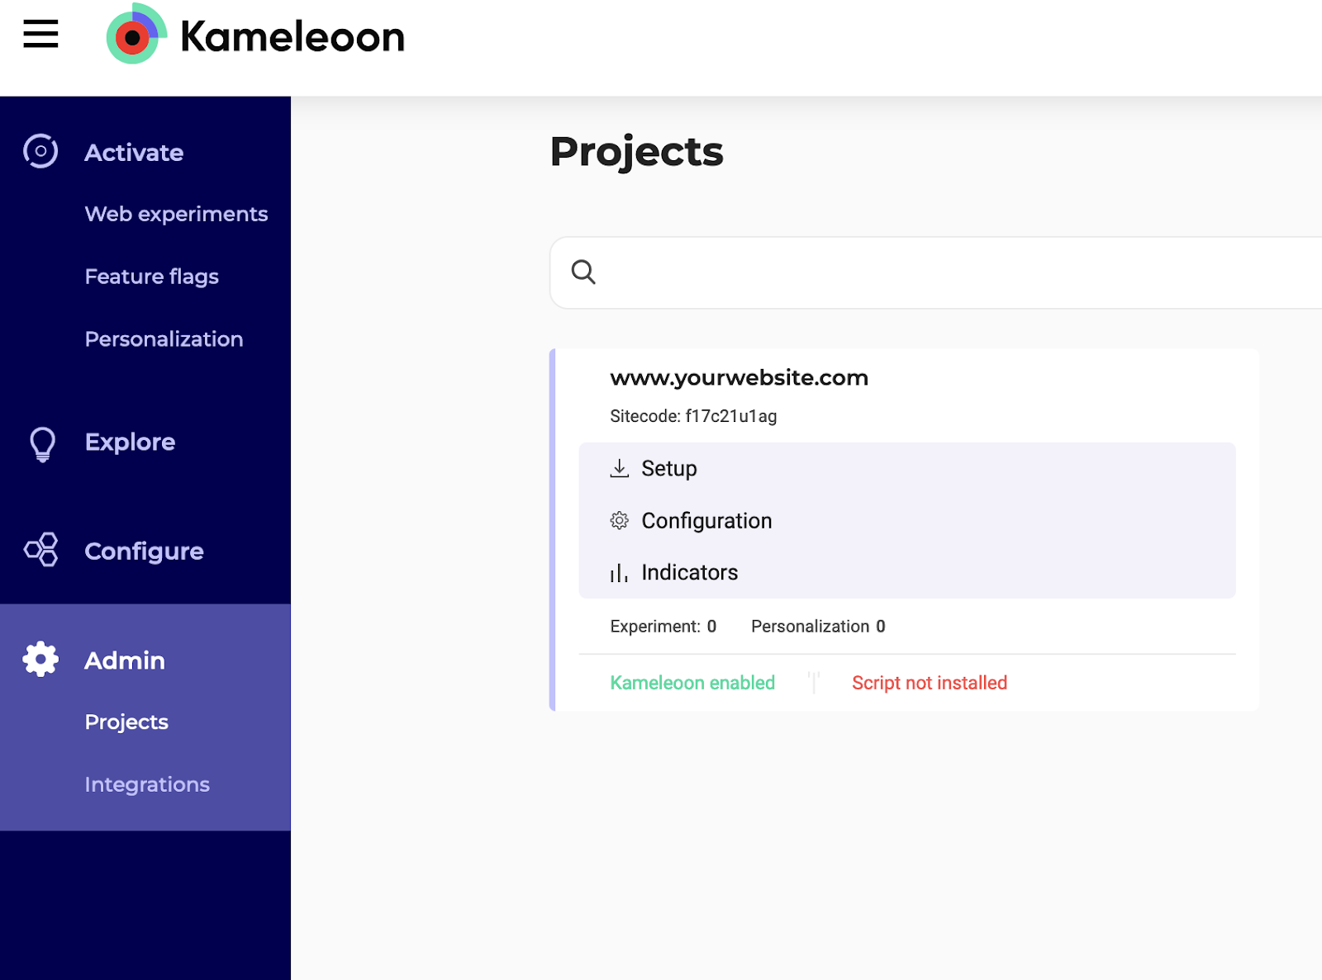This screenshot has width=1322, height=980.
Task: Open Setup for www.yourwebsite.com
Action: coord(669,467)
